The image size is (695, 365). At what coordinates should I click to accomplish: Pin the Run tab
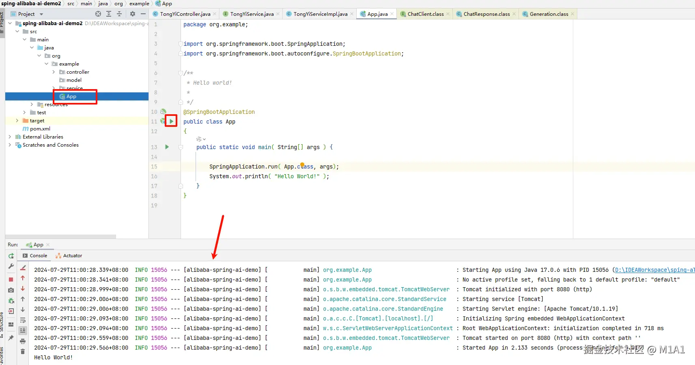point(11,337)
